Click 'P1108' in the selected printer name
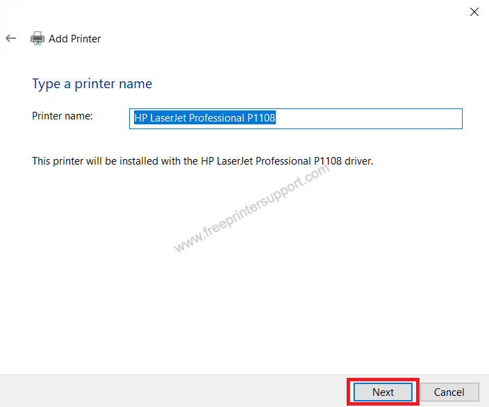 (x=261, y=118)
